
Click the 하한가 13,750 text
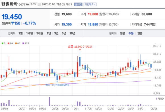109,24
